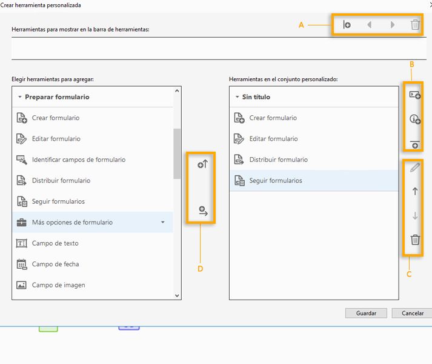
Task: Move selected tool up with up arrow
Action: (415, 191)
